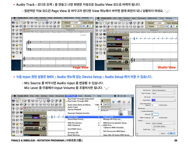Select Manage AU Plug-ins... submenu item
This screenshot has width=188, height=152.
[112, 119]
